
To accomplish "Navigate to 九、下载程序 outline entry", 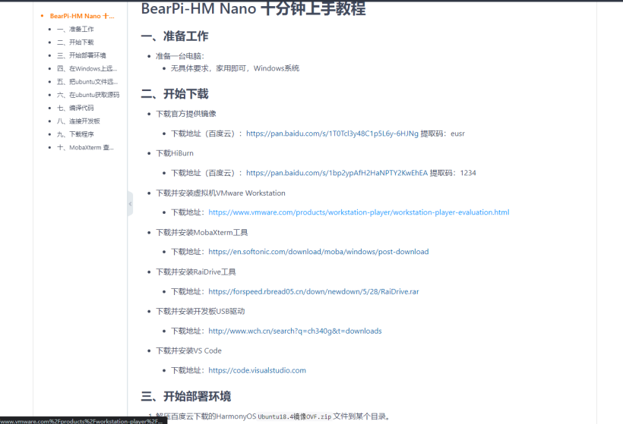I will (75, 133).
